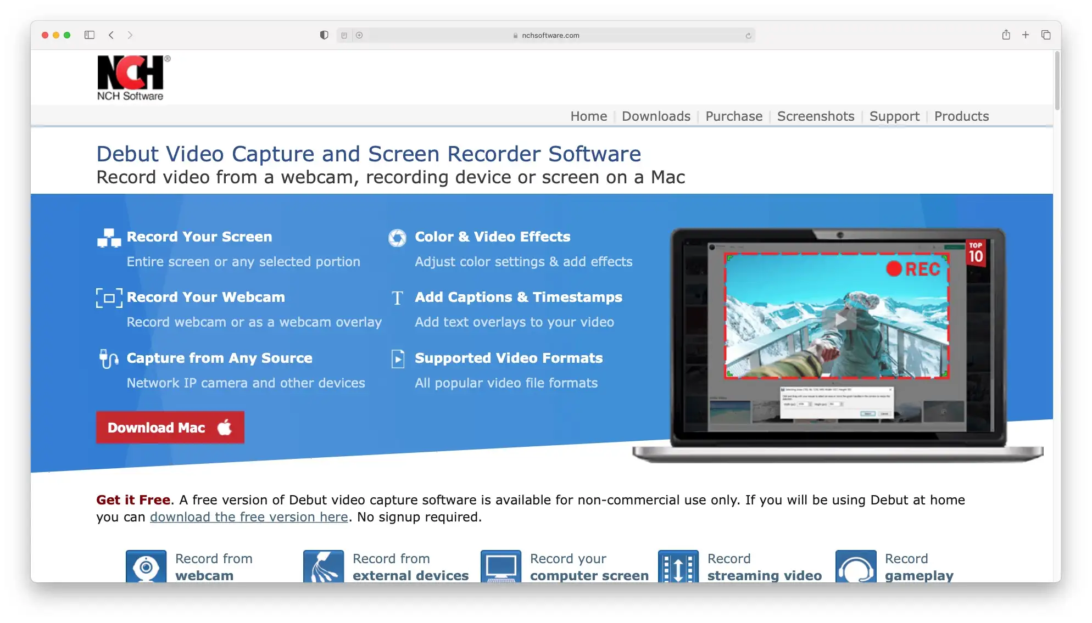Screen dimensions: 1092x623
Task: Click the Record Your Webcam icon
Action: tap(107, 297)
